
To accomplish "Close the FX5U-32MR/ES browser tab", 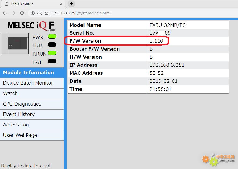I will pos(61,4).
